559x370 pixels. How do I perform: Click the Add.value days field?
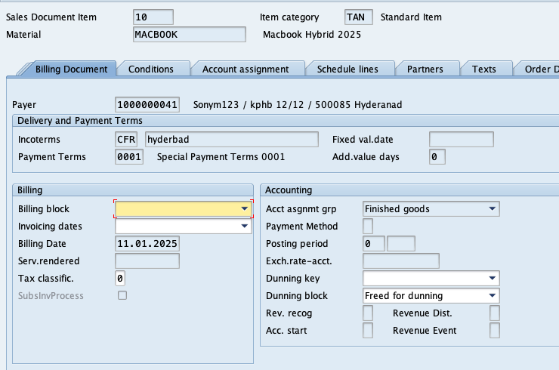click(437, 156)
